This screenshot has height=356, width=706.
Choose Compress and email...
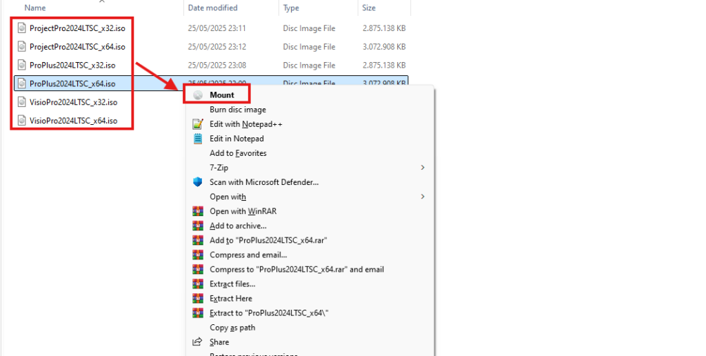pos(248,255)
